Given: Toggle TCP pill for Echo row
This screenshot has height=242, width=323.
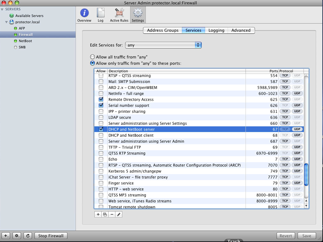Looking at the screenshot, I should (285, 159).
